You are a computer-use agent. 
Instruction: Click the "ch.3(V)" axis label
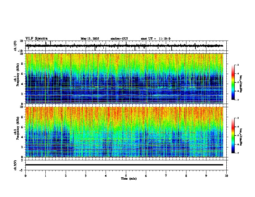(16, 165)
